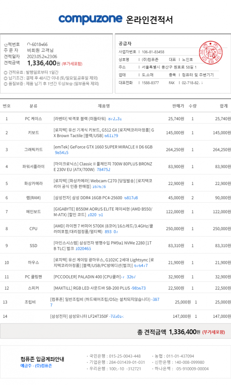Open product code link 1020465

pos(83,248)
